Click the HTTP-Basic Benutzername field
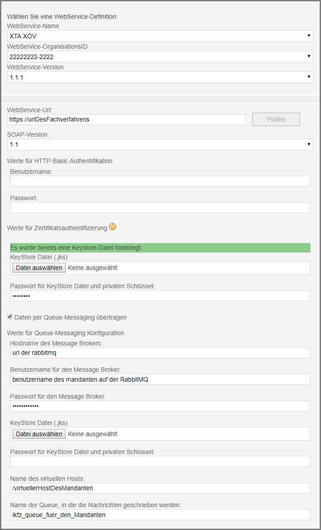321x530 pixels. point(160,181)
